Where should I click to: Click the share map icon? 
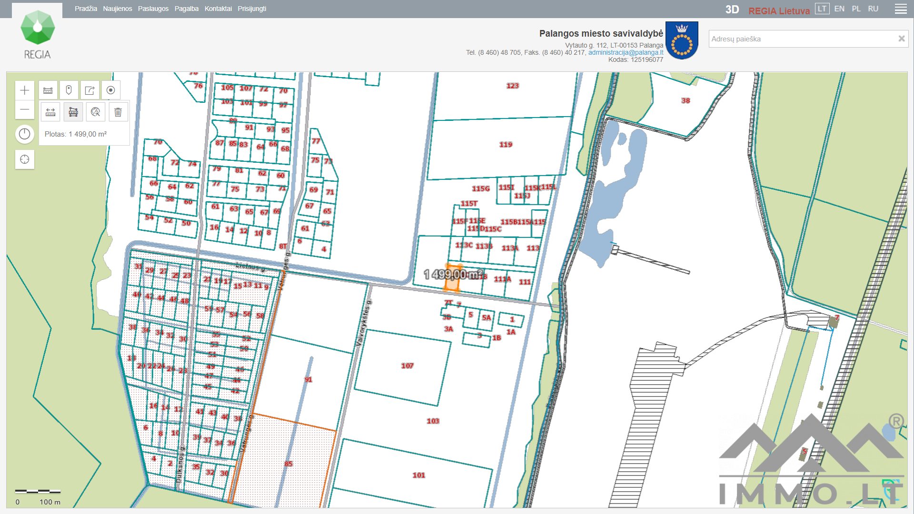[x=90, y=90]
